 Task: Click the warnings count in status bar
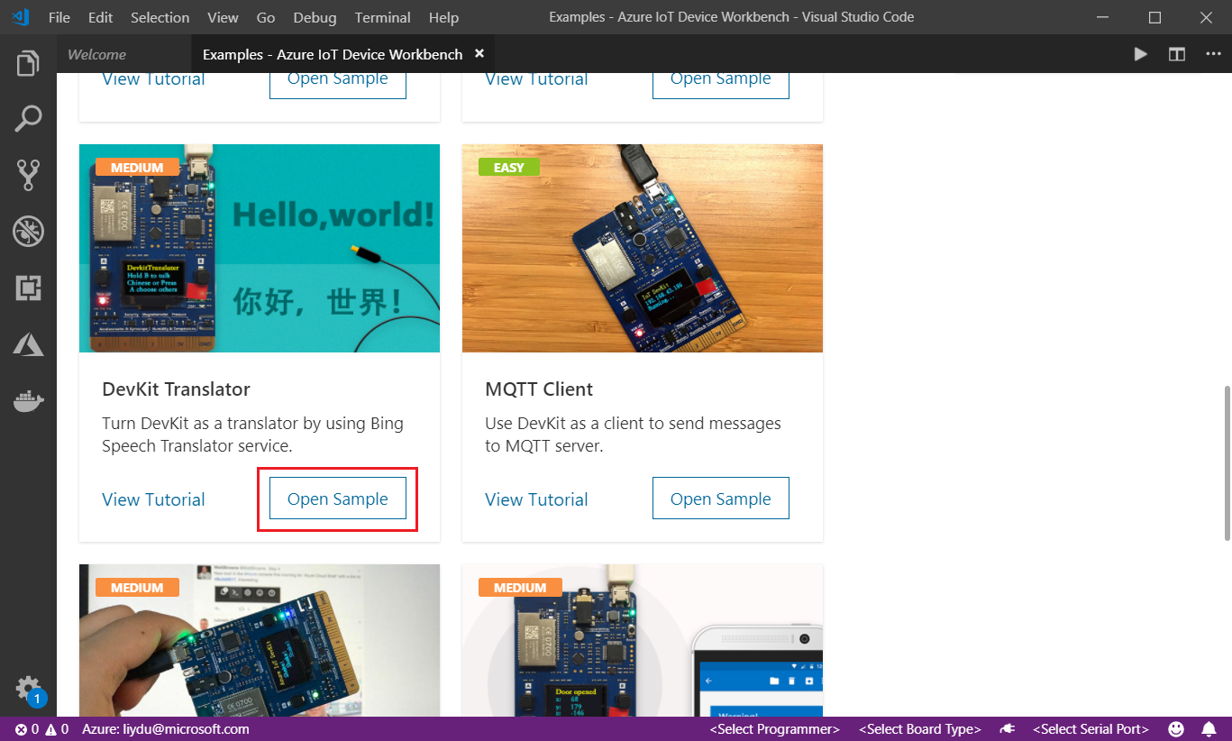coord(57,729)
